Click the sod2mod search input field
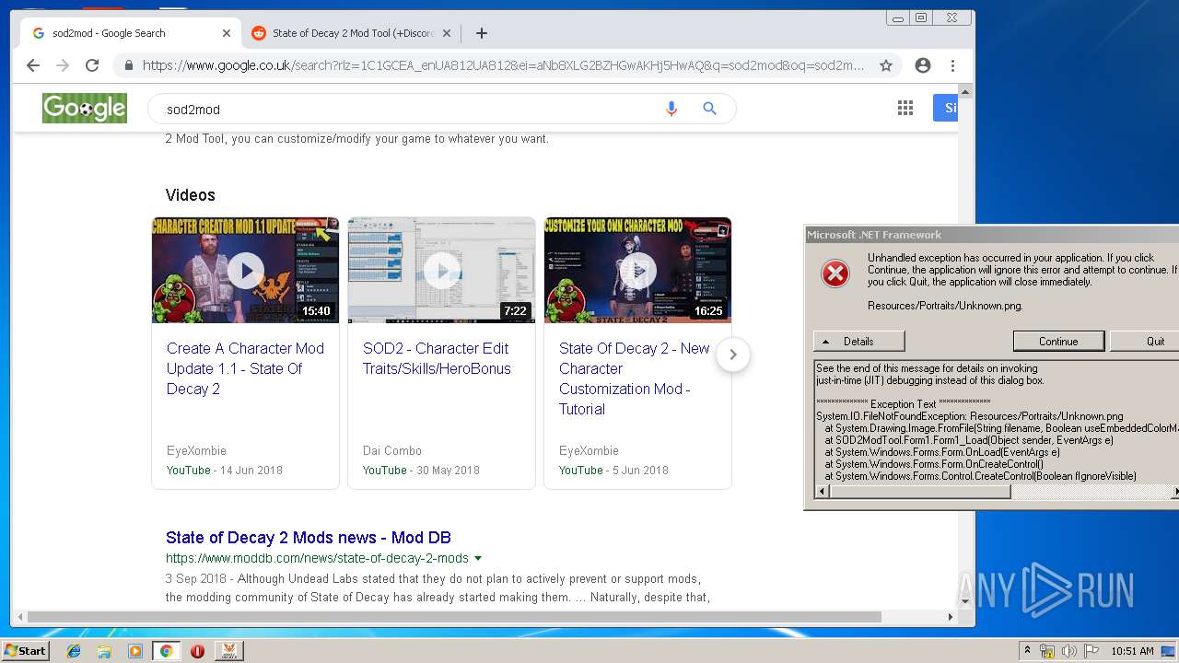This screenshot has height=663, width=1179. tap(405, 109)
